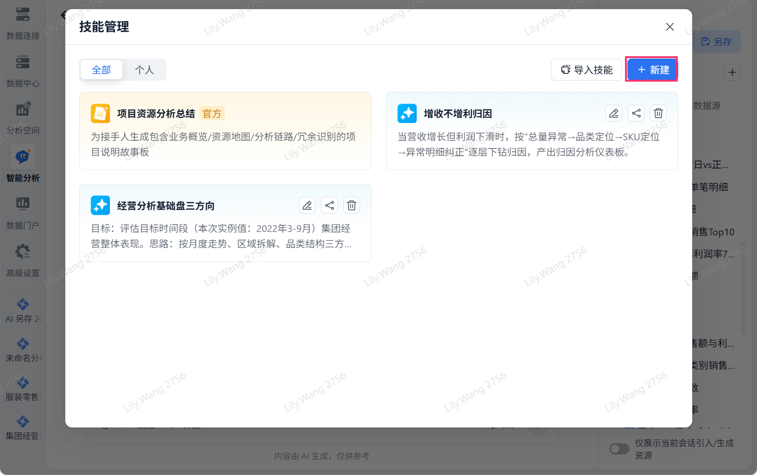Viewport: 757px width, 475px height.
Task: Share the 增收不增利归因 skill
Action: [x=636, y=113]
